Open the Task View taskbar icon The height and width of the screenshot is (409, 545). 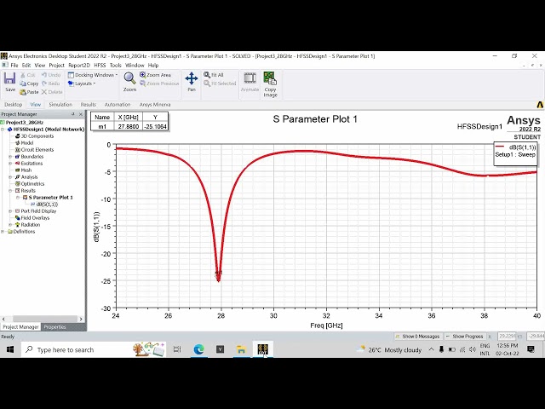(x=177, y=349)
